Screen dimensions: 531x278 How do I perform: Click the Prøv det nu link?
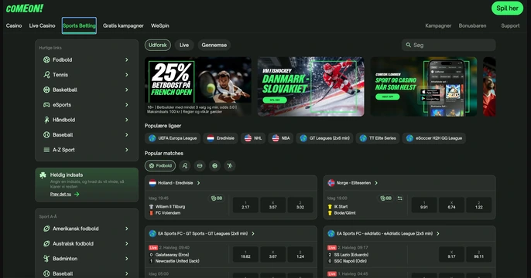coord(60,195)
